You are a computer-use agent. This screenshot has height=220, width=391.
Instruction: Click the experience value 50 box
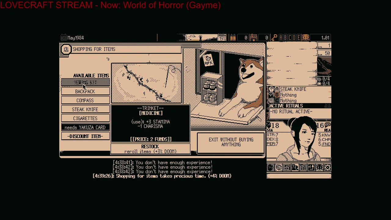click(x=324, y=53)
